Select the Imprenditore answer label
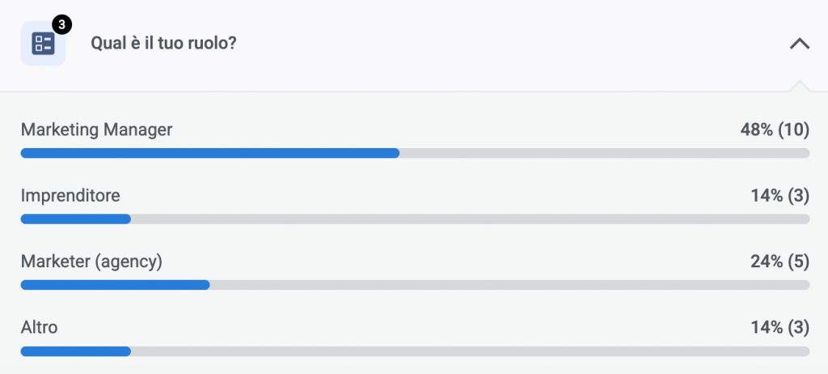This screenshot has width=828, height=374. coord(70,195)
